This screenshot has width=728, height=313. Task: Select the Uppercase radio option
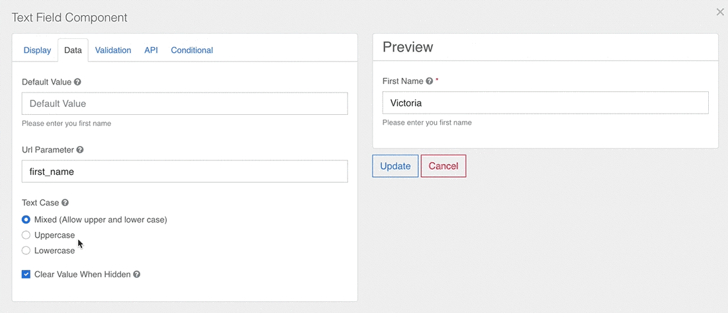click(x=26, y=235)
